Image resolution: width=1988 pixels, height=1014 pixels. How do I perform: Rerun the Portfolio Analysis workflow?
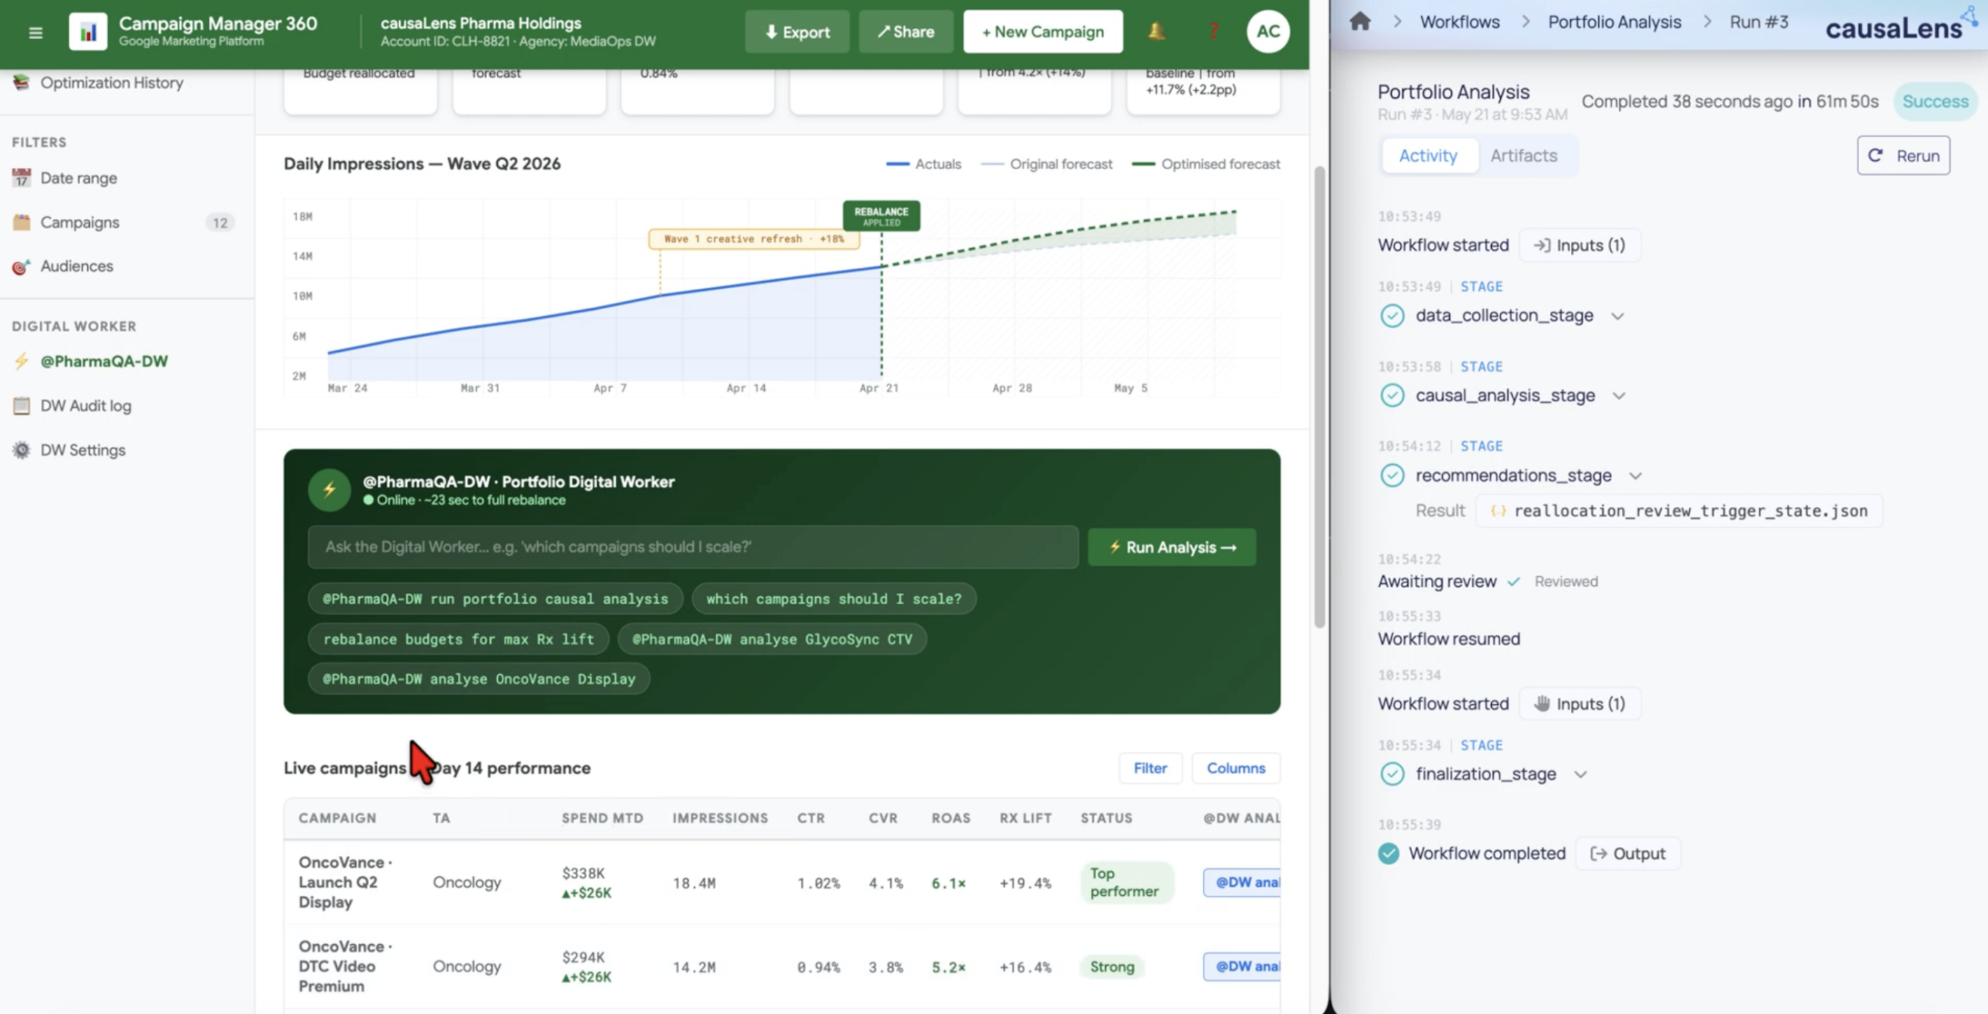click(x=1903, y=156)
